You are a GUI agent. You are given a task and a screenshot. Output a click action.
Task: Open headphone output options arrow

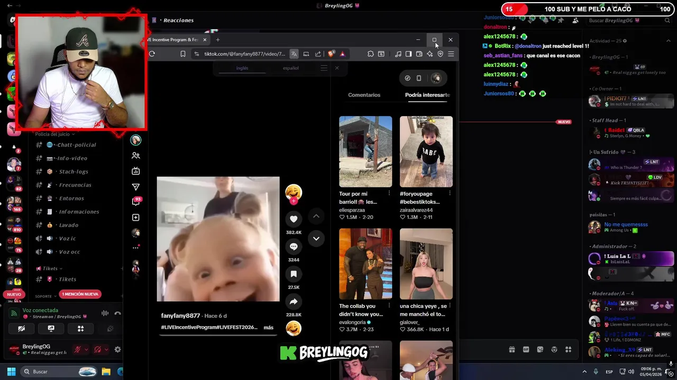click(x=106, y=349)
